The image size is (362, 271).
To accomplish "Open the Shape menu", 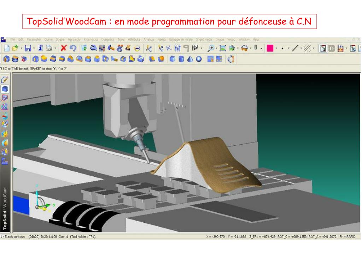I will pyautogui.click(x=60, y=40).
